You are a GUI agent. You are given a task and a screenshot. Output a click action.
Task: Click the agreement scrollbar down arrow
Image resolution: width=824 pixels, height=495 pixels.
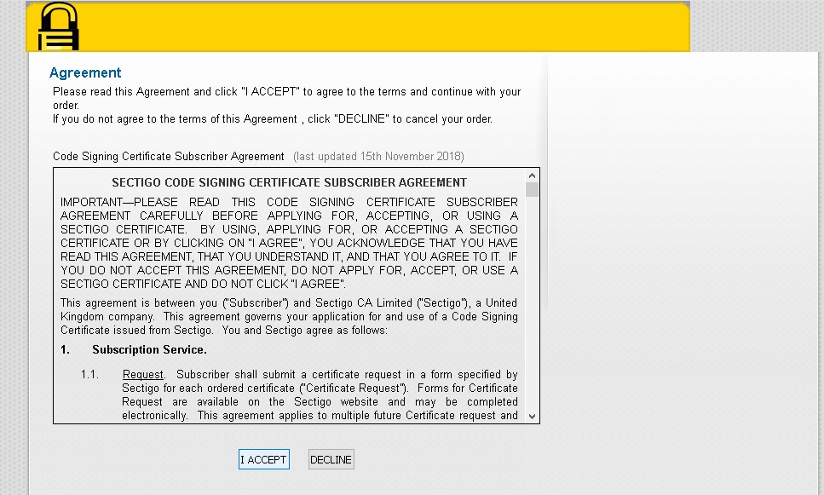click(532, 416)
